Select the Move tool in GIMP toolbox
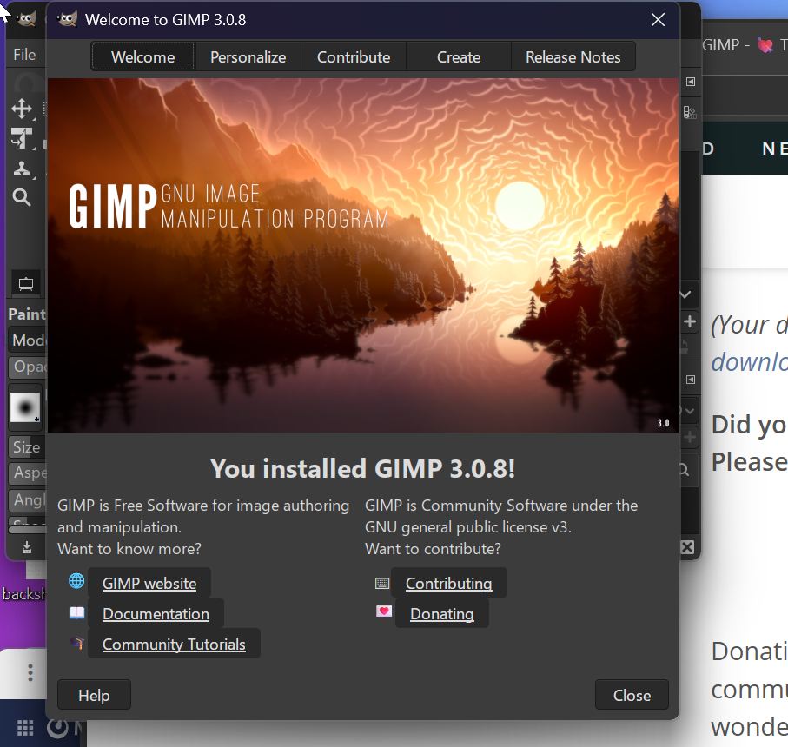788x747 pixels. point(22,109)
